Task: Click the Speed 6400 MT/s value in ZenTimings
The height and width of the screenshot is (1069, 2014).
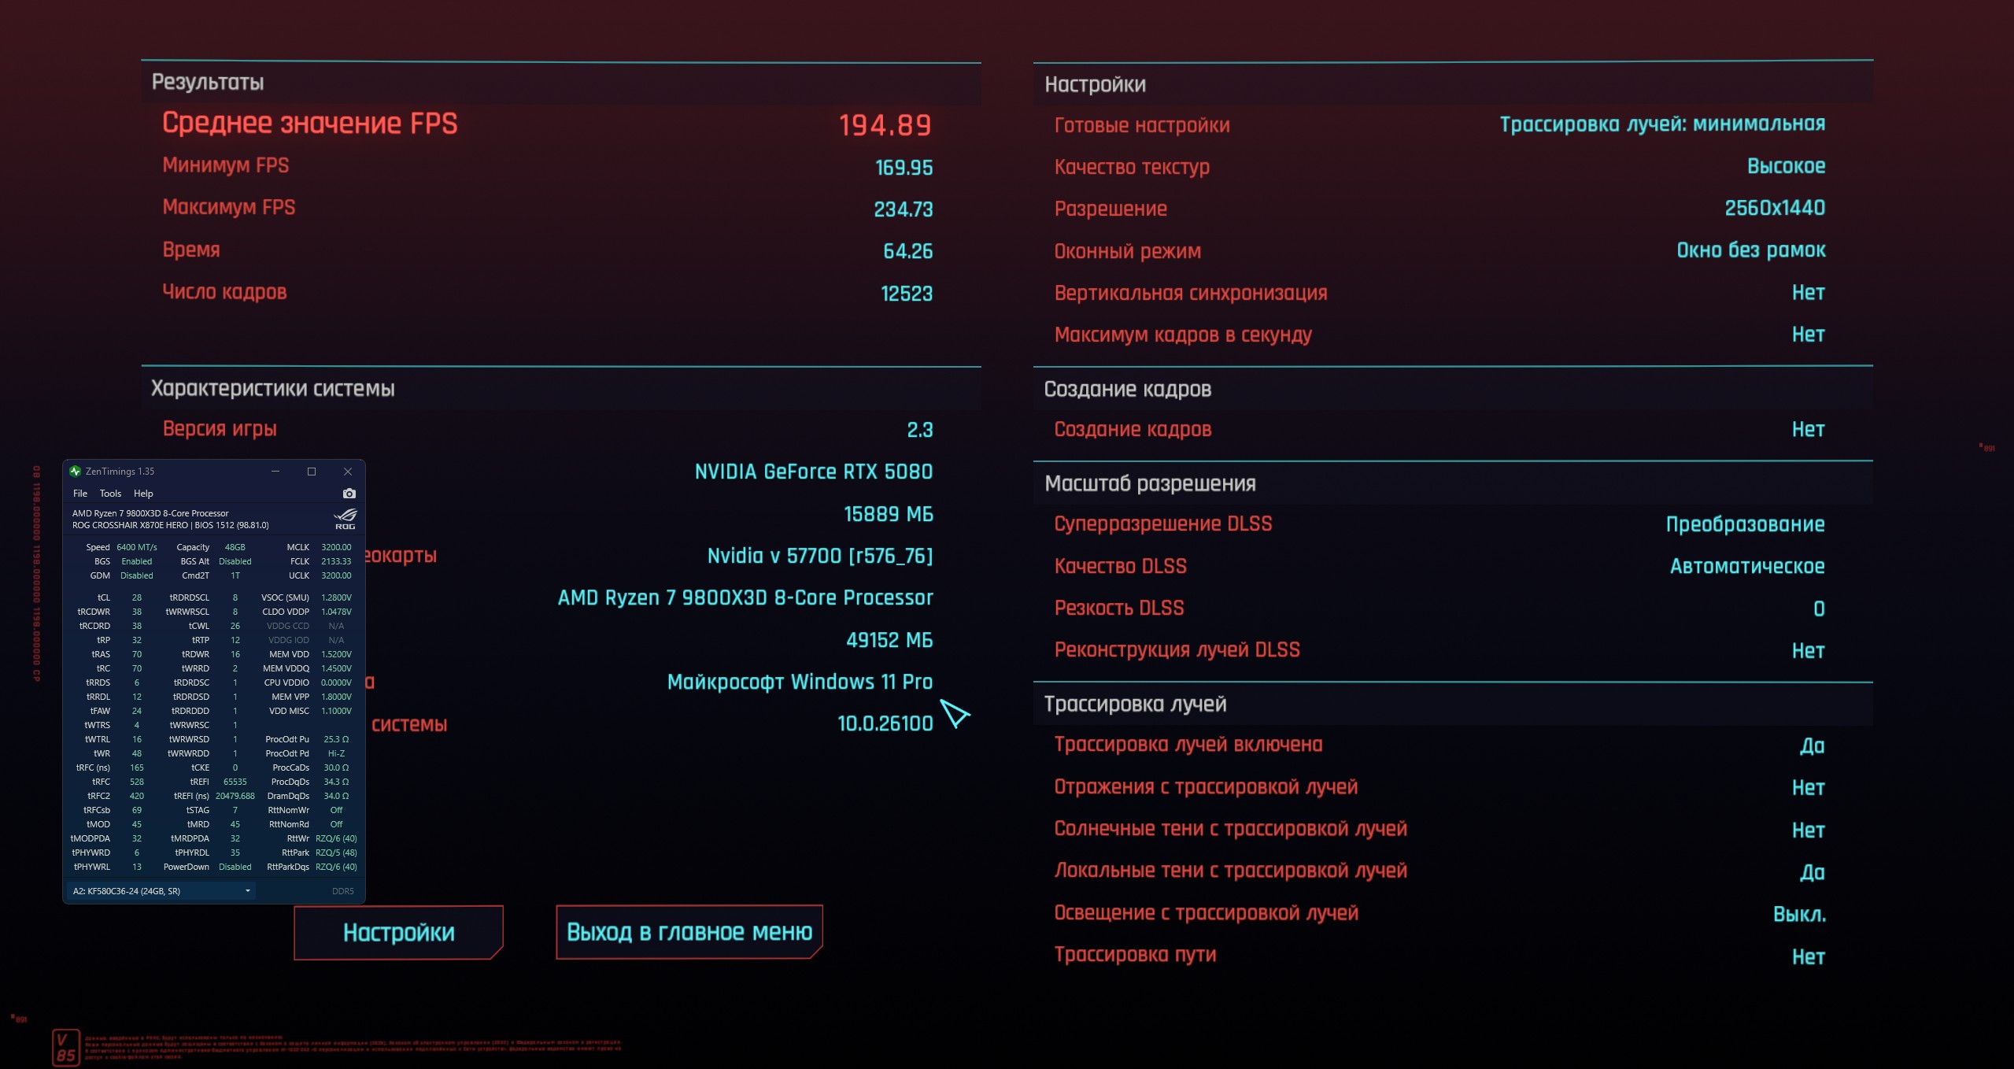Action: (x=137, y=547)
